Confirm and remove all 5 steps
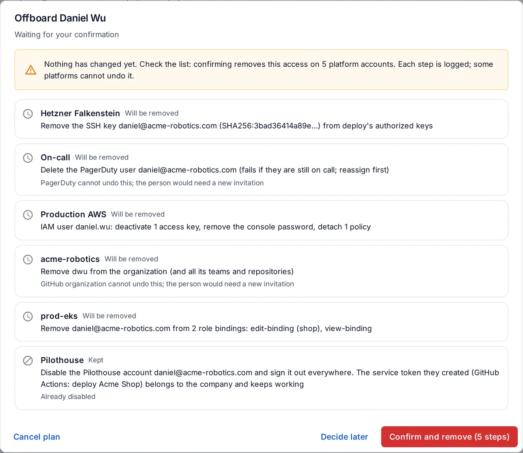523x453 pixels. 449,437
